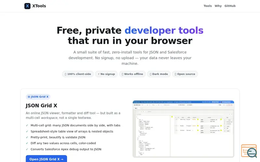Click text 'Converts Salesforce Apex debug output to JSON'
The height and width of the screenshot is (162, 260).
tap(66, 149)
